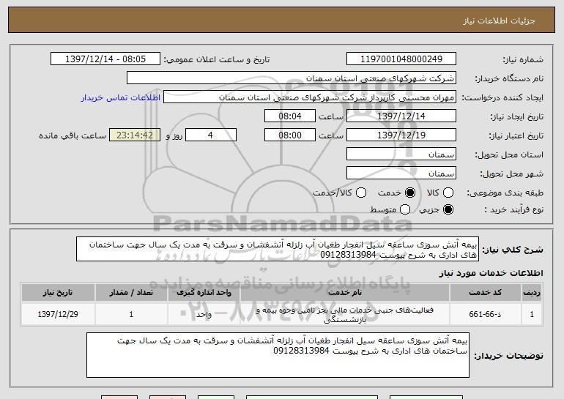Select the کالا radio button

[x=448, y=193]
